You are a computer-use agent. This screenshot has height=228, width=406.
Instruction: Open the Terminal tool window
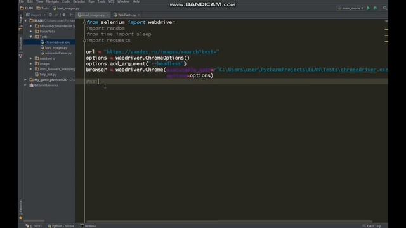coord(88,226)
